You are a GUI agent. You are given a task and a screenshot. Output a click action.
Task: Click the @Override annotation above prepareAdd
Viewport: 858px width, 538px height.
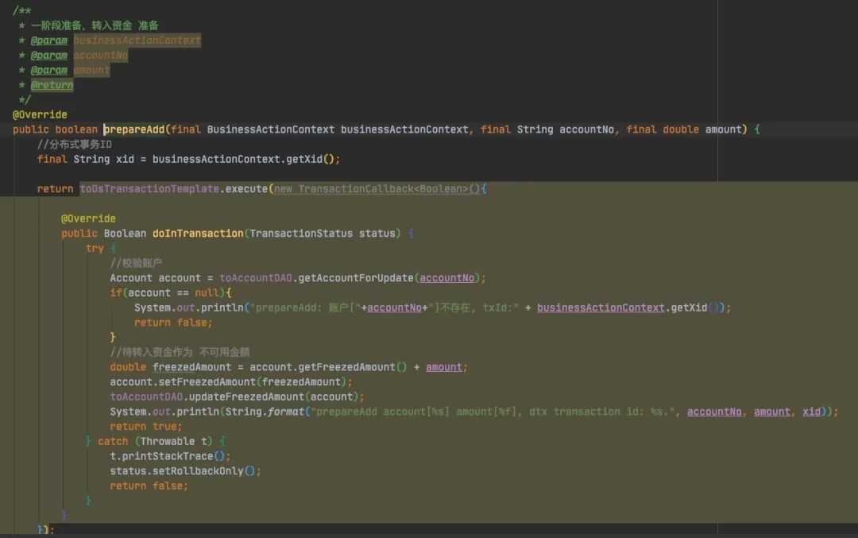point(40,114)
